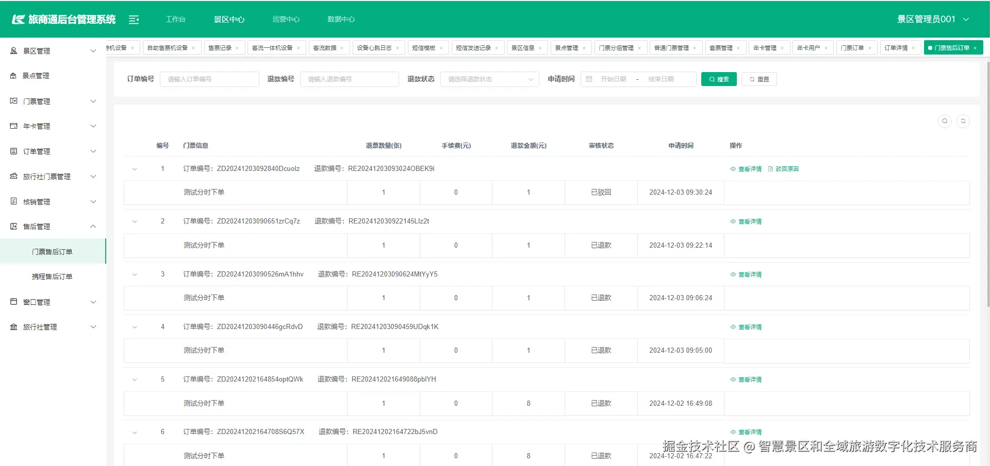Click the sidebar collapse hamburger icon beside the logo
This screenshot has width=990, height=466.
point(134,19)
